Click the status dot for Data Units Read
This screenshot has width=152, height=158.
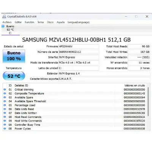pyautogui.click(x=5, y=109)
